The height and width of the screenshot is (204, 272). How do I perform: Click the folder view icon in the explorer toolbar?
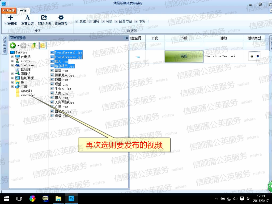(42, 45)
